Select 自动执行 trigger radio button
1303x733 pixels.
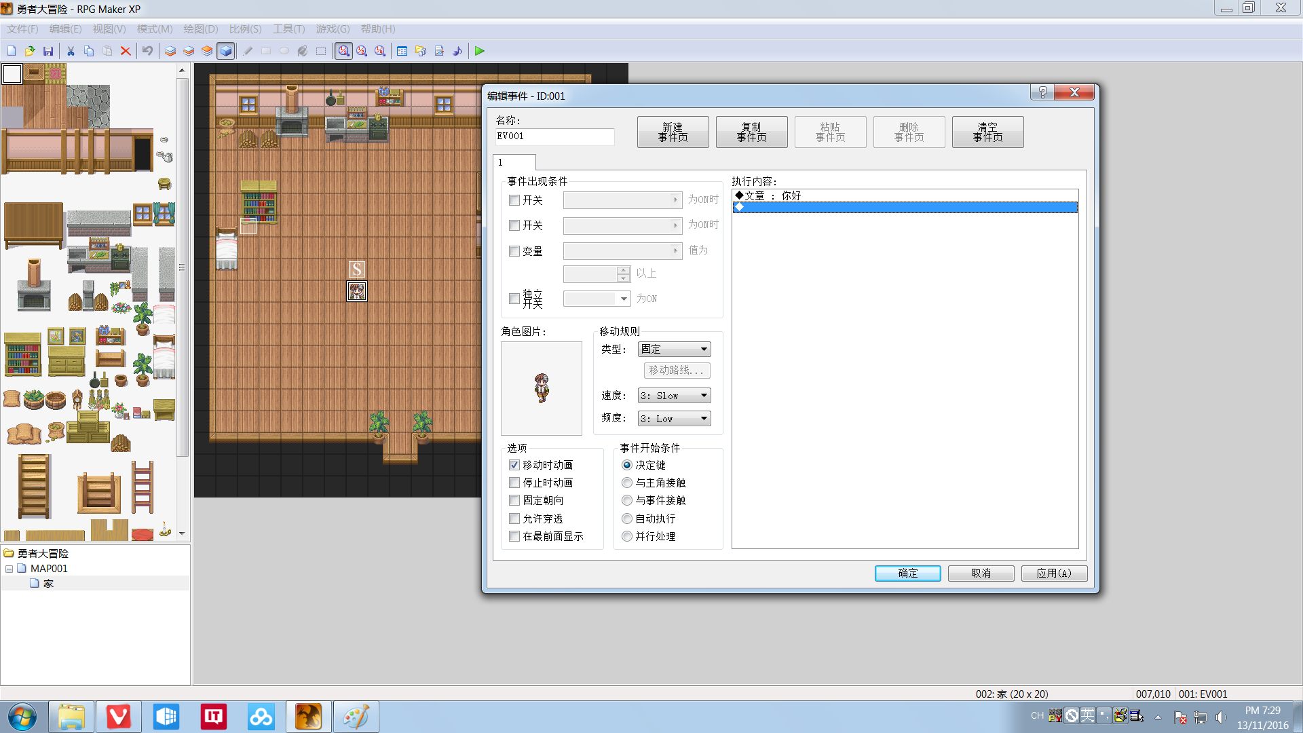click(627, 519)
